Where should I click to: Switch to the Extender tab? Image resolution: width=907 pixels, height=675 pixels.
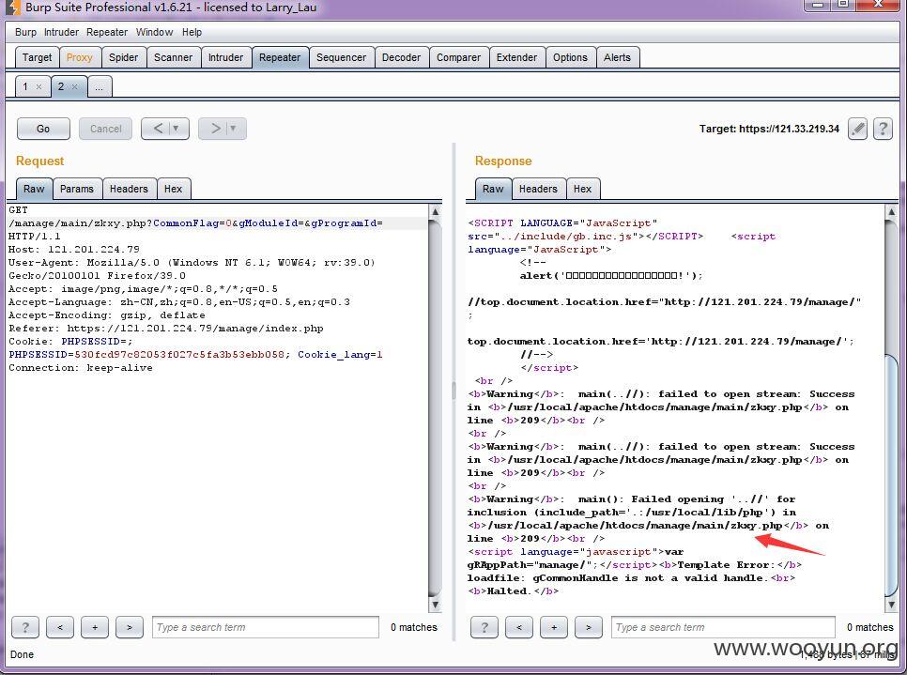[516, 57]
